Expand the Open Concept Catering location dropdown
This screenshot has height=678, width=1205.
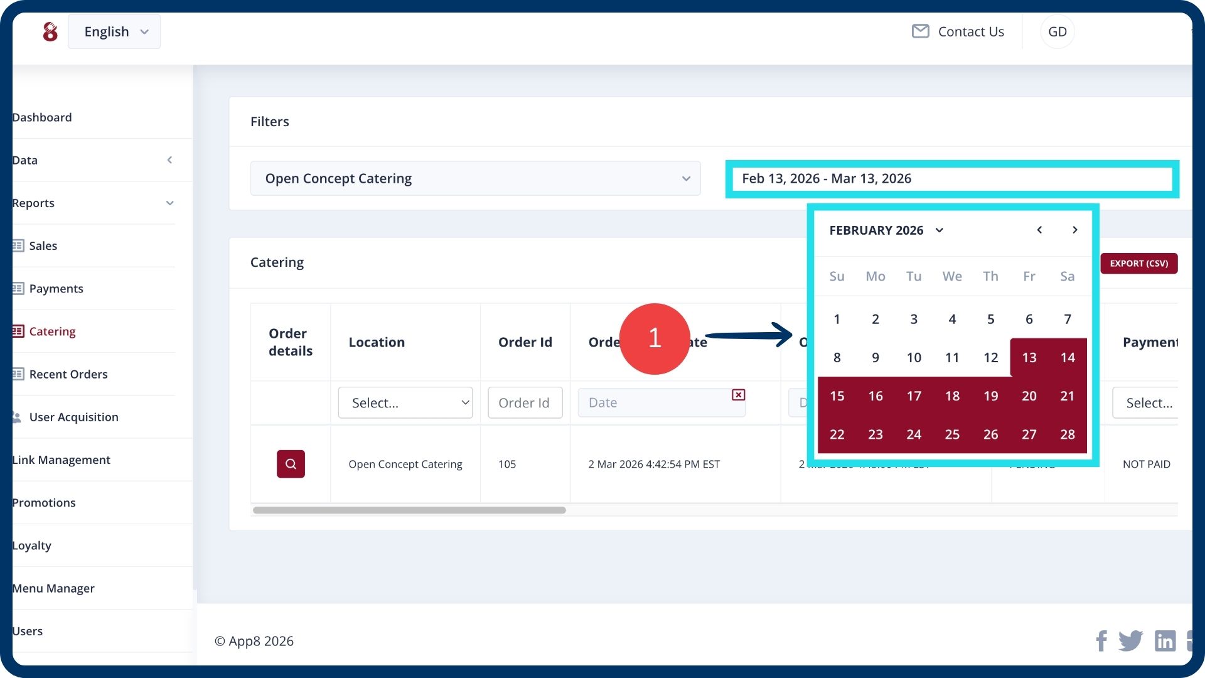click(475, 178)
